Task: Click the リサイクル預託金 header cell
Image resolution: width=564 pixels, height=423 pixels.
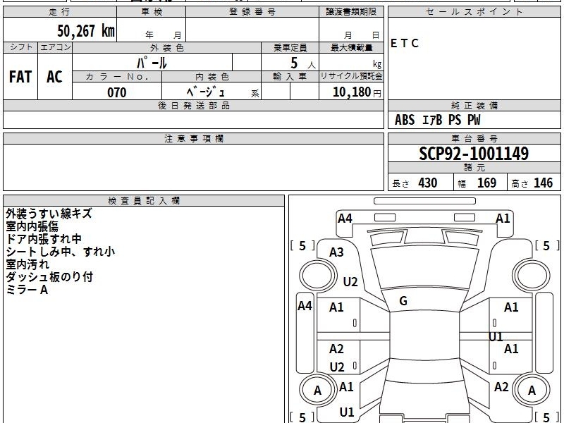Action: coord(351,77)
